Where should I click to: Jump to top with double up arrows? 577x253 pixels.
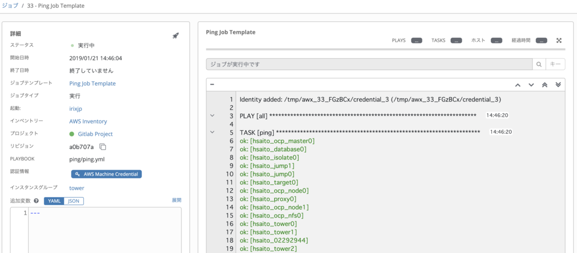pos(545,85)
